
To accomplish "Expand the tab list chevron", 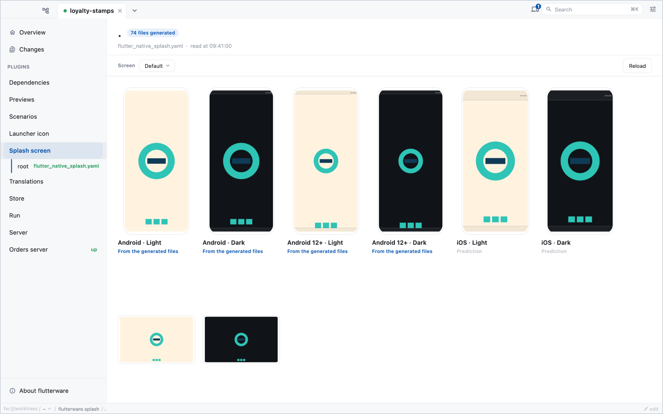I will click(x=135, y=11).
